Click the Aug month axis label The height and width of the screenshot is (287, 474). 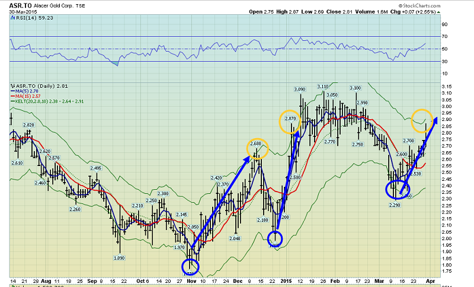tap(46, 281)
